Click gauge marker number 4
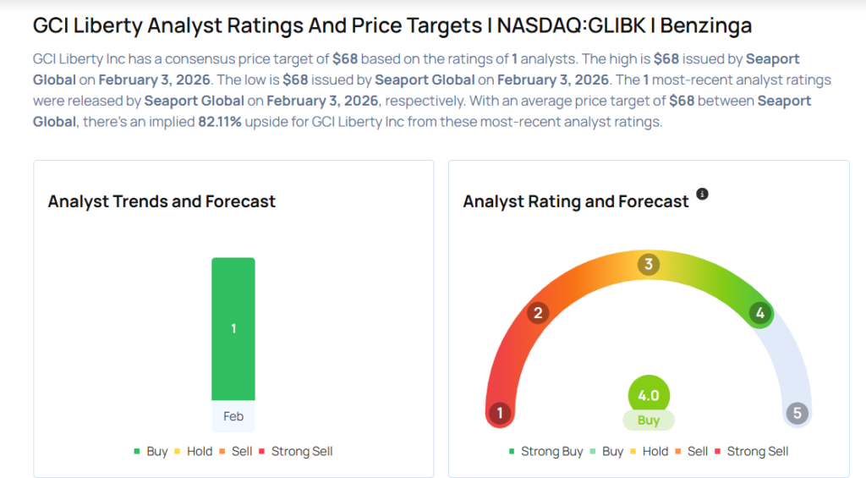The width and height of the screenshot is (866, 478). (x=760, y=313)
